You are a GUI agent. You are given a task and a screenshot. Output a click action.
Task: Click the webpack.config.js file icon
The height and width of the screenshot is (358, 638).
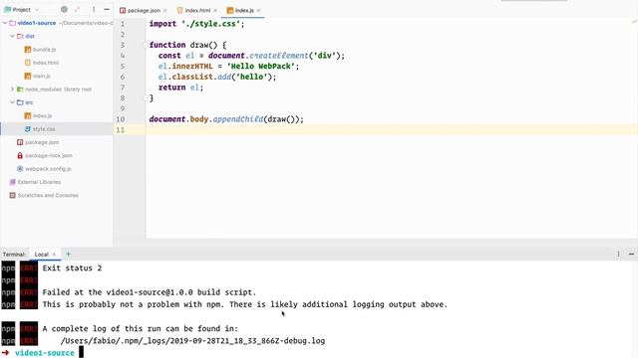tap(20, 169)
